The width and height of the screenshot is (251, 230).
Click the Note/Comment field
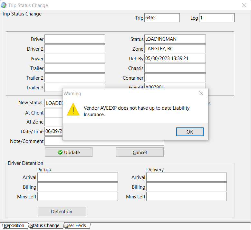point(104,143)
